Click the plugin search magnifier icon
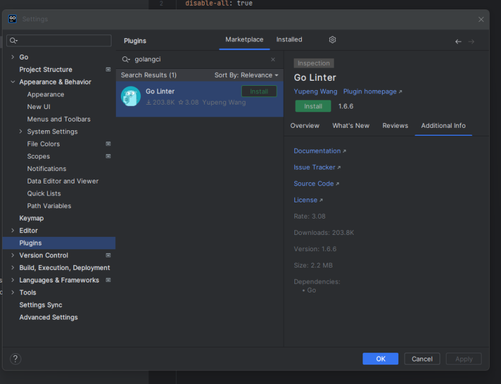This screenshot has width=501, height=384. [x=126, y=60]
